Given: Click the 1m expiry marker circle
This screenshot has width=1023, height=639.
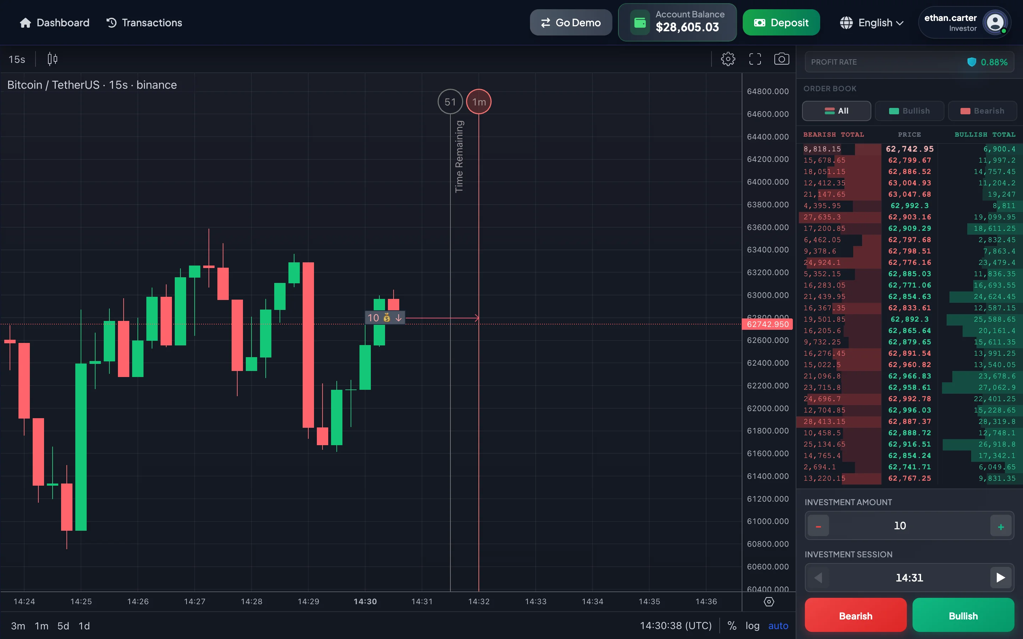Looking at the screenshot, I should 478,102.
